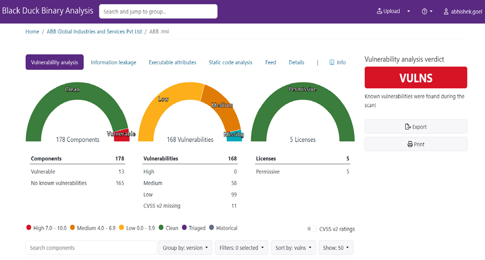Screen dimensions: 485x260
Task: Click the Licenses table header
Action: point(302,159)
